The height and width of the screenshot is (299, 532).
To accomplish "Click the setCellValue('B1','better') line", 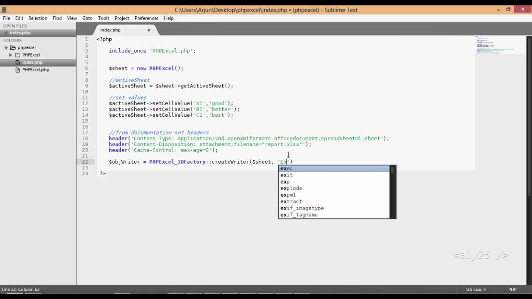I will coord(174,109).
